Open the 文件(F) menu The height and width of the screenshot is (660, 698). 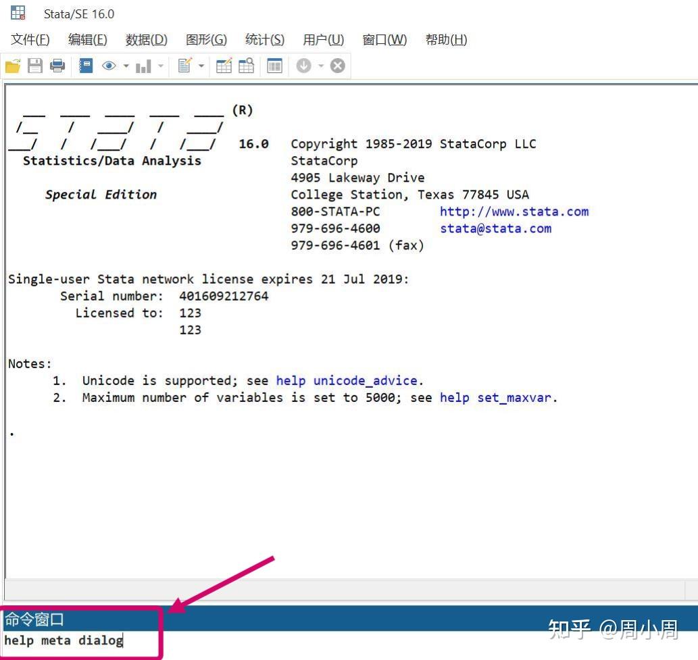30,40
